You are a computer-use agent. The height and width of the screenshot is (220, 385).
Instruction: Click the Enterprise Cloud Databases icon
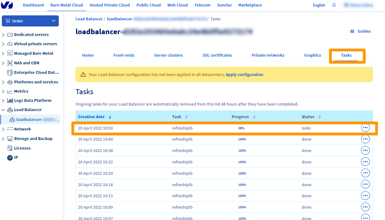10,72
